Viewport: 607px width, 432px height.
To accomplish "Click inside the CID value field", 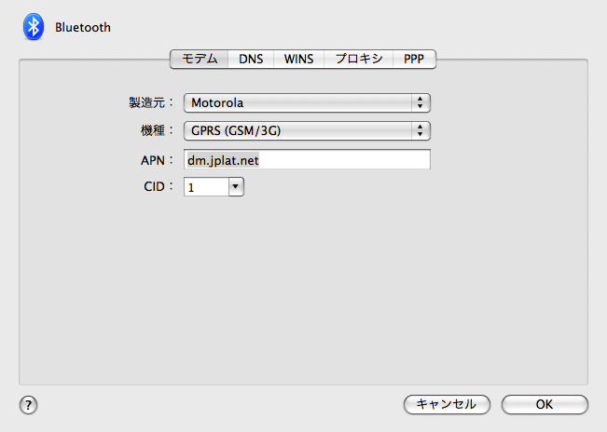I will [206, 187].
